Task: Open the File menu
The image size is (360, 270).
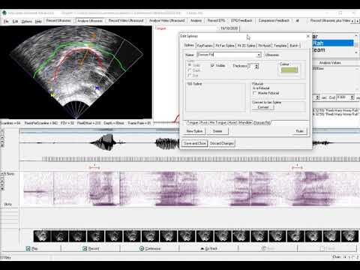Action: tap(6, 22)
